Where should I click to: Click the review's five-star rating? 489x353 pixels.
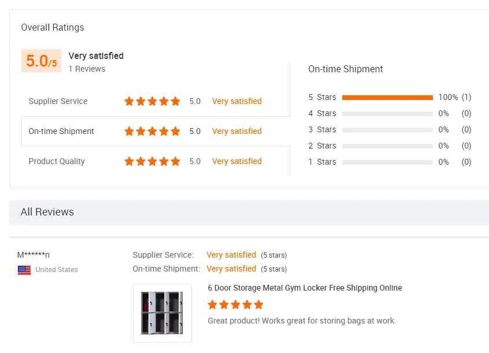coord(235,304)
